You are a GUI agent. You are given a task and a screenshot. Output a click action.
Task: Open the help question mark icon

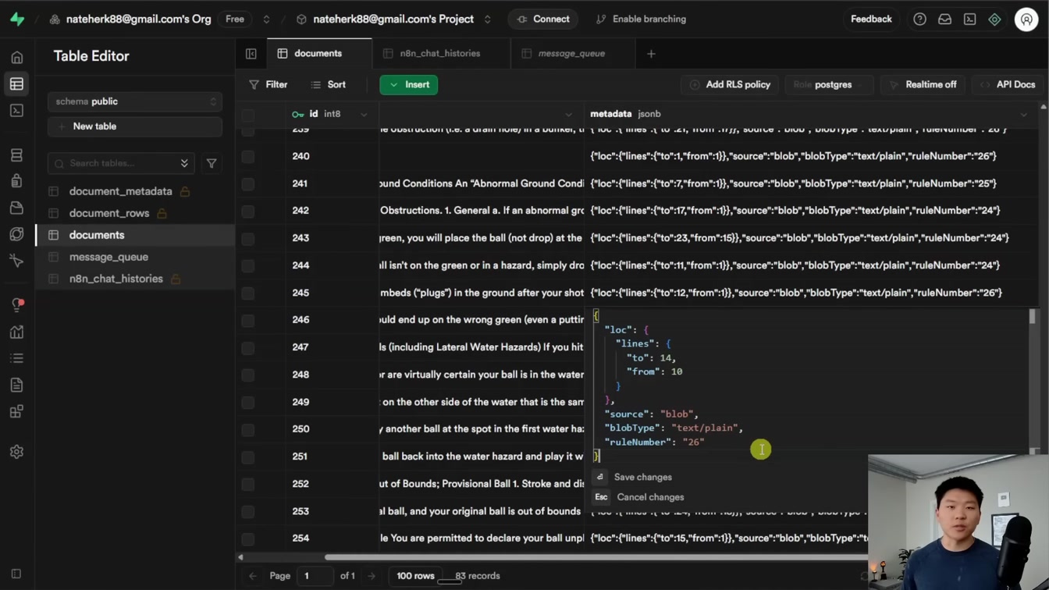[919, 19]
